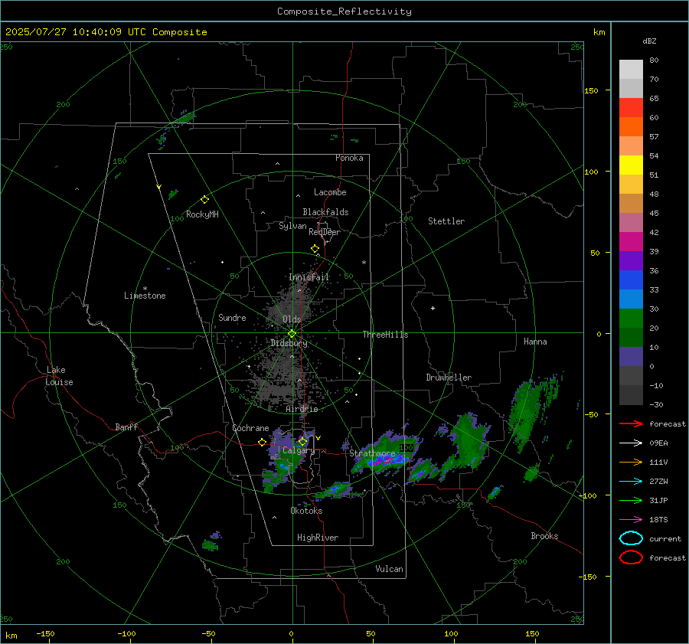Image resolution: width=689 pixels, height=644 pixels.
Task: Click the Ponoka town label
Action: click(349, 158)
